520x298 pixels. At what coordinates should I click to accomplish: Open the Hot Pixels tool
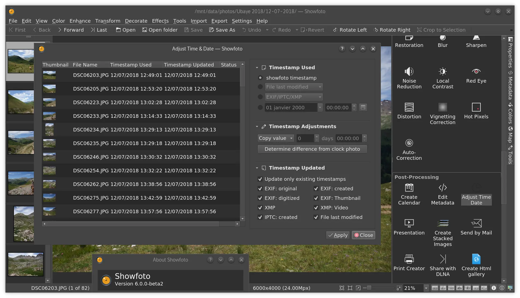[x=476, y=111]
